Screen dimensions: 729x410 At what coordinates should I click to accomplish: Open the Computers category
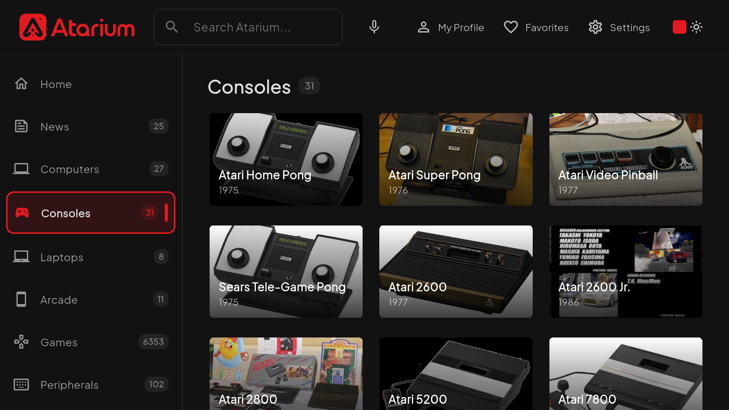coord(91,169)
